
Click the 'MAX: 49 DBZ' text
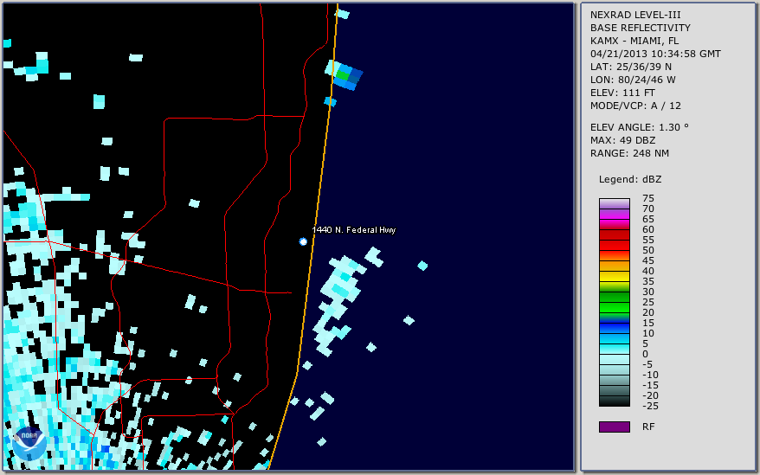click(623, 140)
